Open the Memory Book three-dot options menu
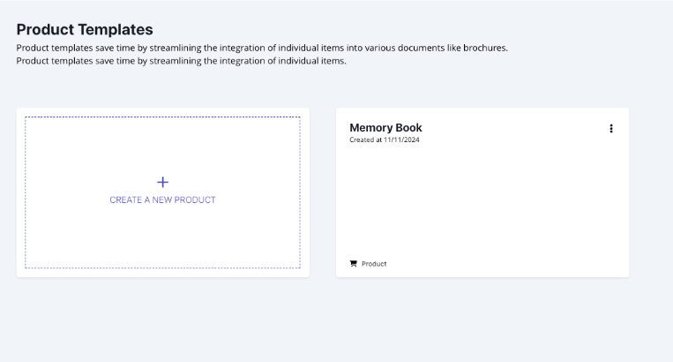Screen dimensions: 673x362 (611, 129)
